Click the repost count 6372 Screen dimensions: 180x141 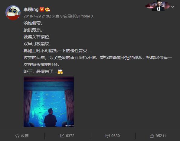pos(70,136)
